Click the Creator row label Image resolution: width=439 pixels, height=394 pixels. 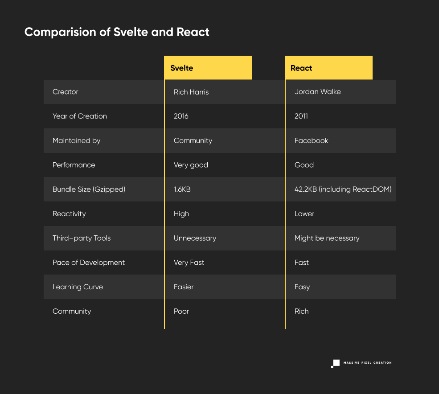[x=65, y=92]
